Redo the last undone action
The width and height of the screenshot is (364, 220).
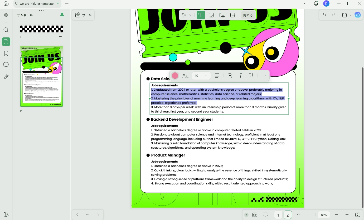click(334, 15)
